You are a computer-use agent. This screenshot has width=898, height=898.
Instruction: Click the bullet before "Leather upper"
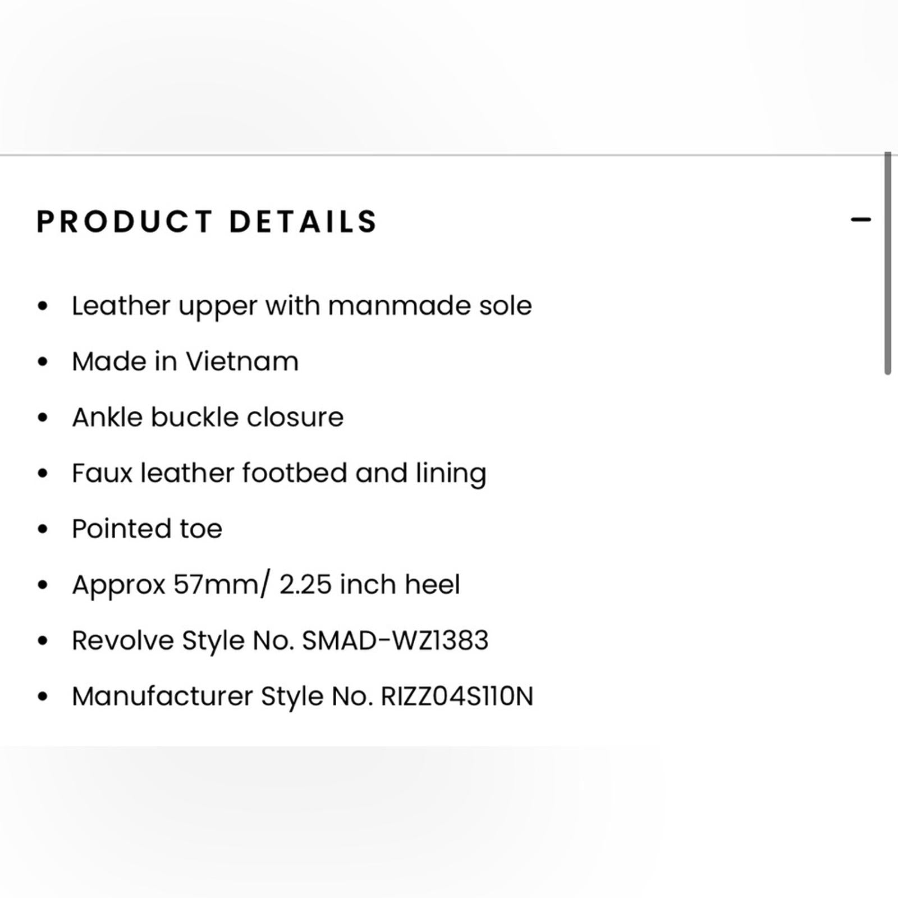coord(43,306)
